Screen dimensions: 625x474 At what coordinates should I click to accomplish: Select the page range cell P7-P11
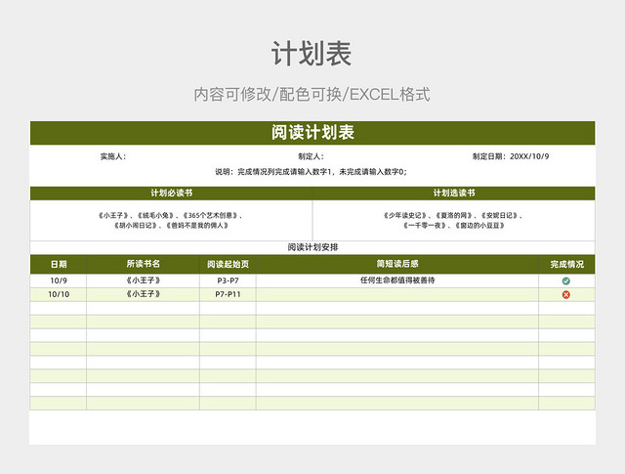[x=228, y=294]
